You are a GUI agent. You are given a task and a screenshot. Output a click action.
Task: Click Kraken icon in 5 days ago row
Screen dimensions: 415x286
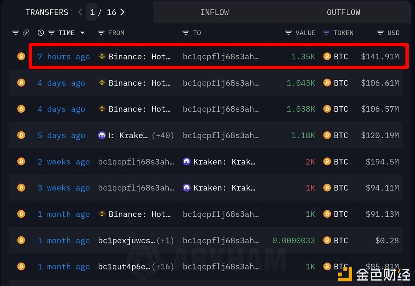[x=102, y=135]
